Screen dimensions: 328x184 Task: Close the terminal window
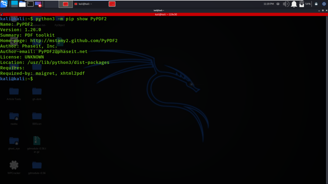(326, 10)
